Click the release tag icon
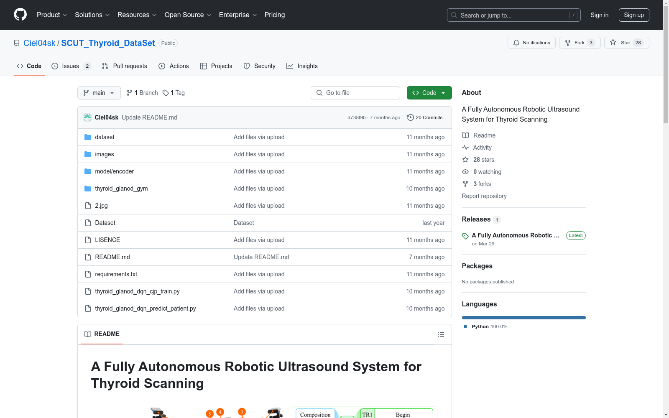Image resolution: width=669 pixels, height=418 pixels. [x=465, y=236]
